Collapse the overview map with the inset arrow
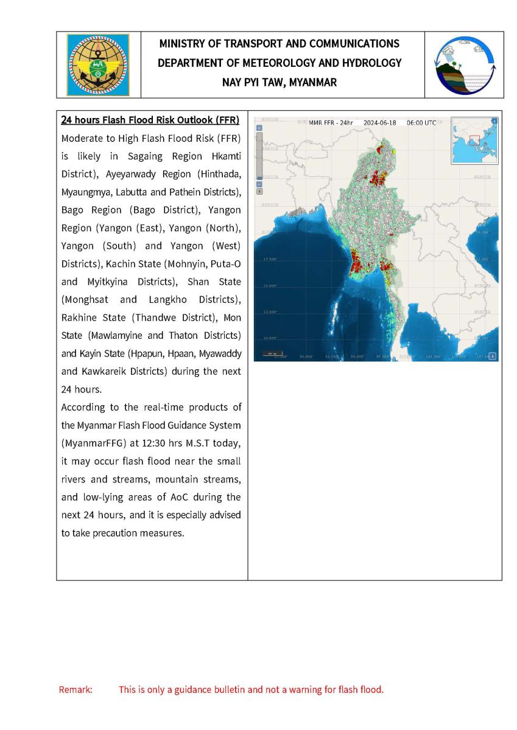 [x=494, y=121]
